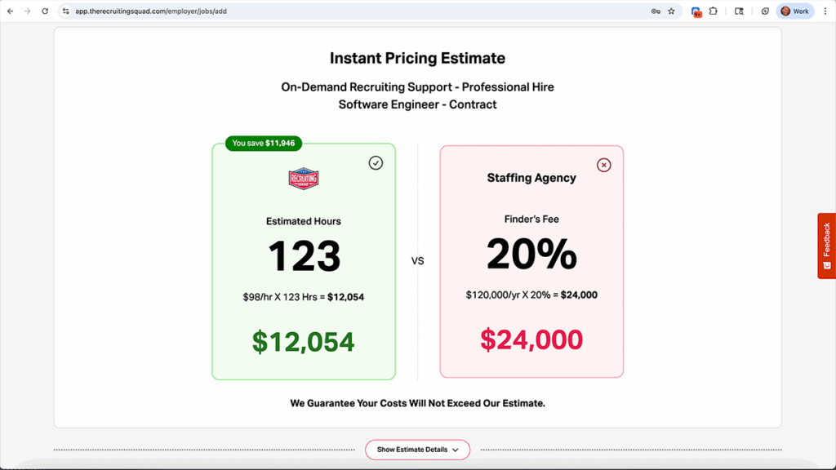Image resolution: width=836 pixels, height=470 pixels.
Task: Bookmark the page using the star icon
Action: pyautogui.click(x=672, y=11)
